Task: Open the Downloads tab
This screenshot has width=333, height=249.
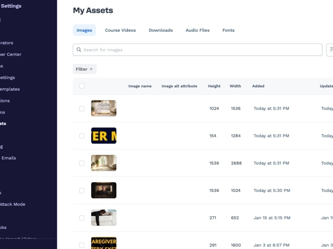Action: pos(161,30)
